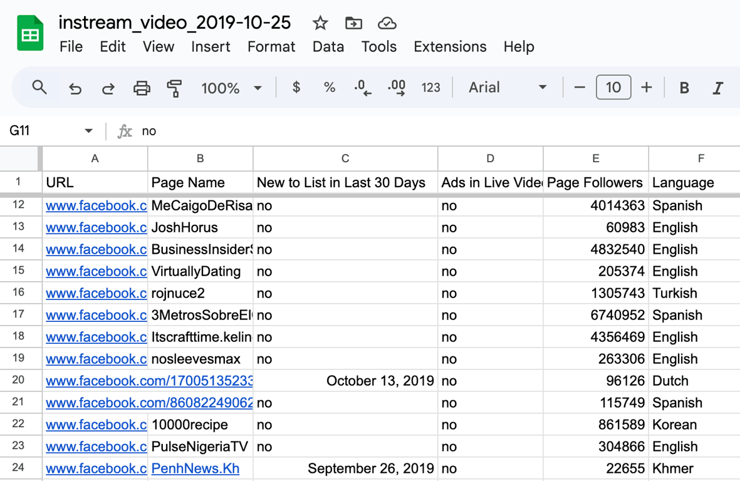Select the PulseNigeriaTV cell
The width and height of the screenshot is (740, 481).
pos(200,447)
